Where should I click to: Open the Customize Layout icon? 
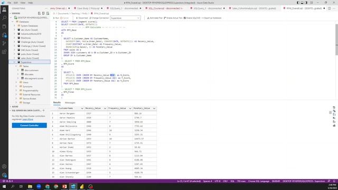click(x=311, y=3)
